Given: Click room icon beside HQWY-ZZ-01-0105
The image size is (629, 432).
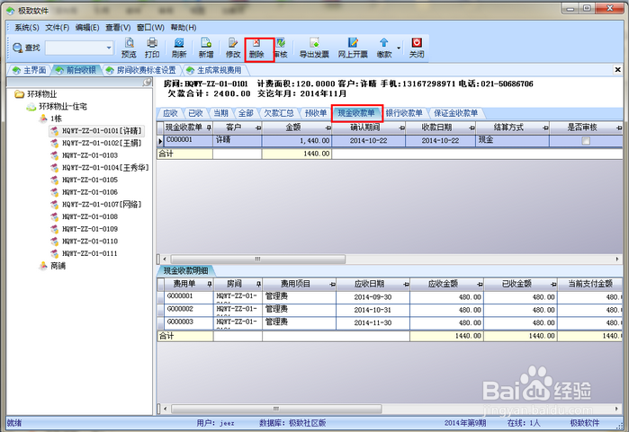Looking at the screenshot, I should (55, 180).
